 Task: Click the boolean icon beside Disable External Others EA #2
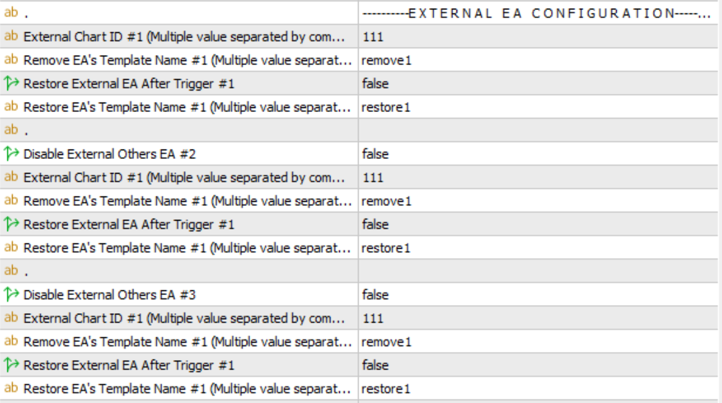[x=11, y=154]
